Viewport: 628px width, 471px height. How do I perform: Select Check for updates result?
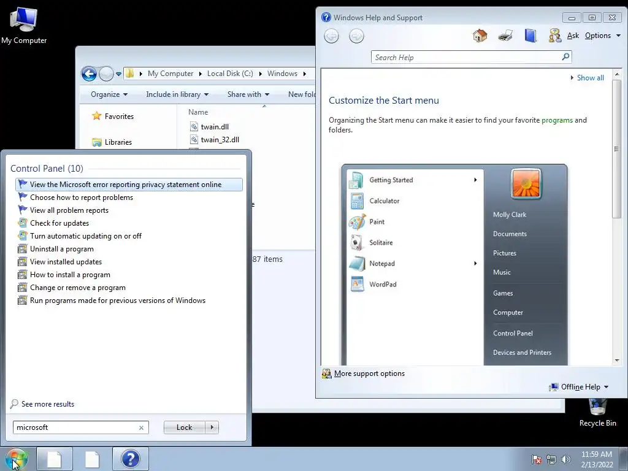(129, 223)
